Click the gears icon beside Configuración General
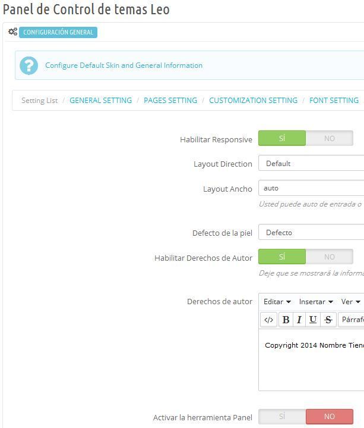This screenshot has height=428, width=364. click(x=12, y=32)
